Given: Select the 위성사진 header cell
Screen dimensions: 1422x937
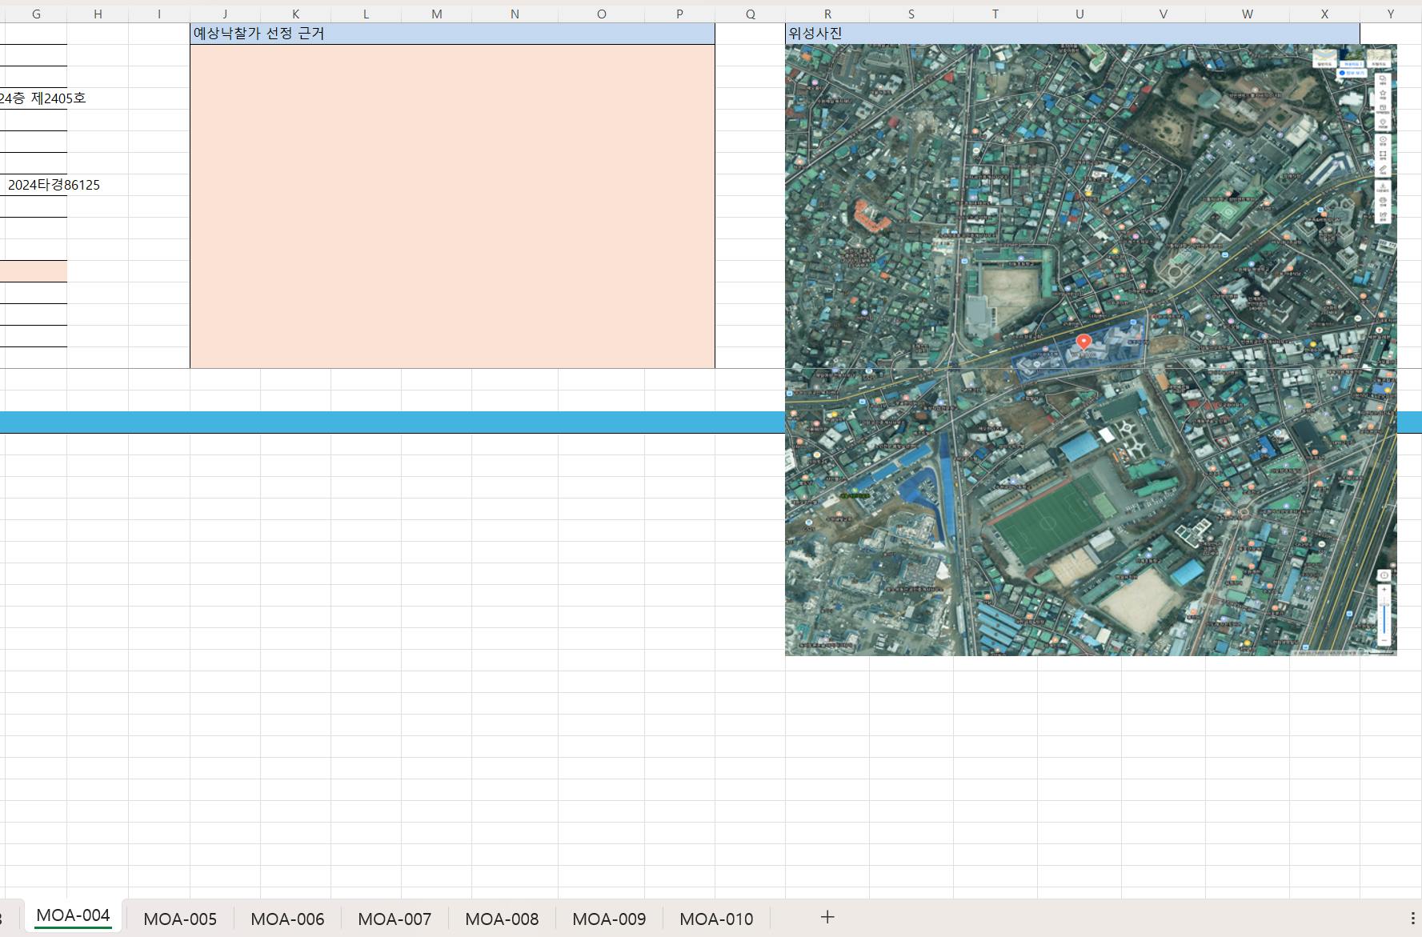Looking at the screenshot, I should 1072,34.
